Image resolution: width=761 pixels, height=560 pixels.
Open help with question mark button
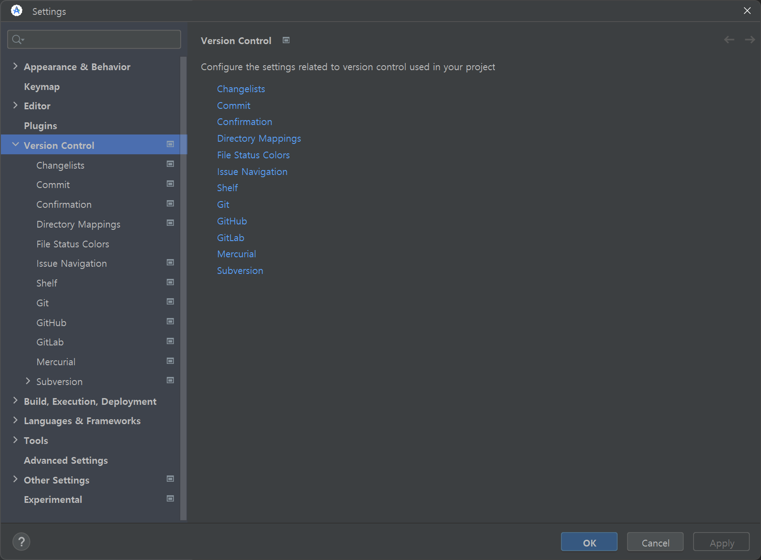pyautogui.click(x=22, y=542)
